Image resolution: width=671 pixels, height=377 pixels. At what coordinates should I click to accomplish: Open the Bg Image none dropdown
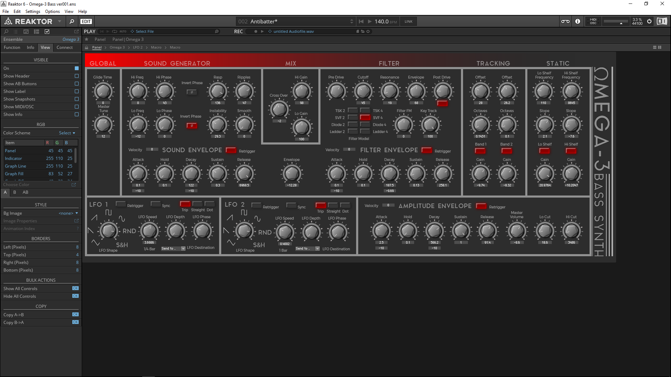(x=68, y=213)
